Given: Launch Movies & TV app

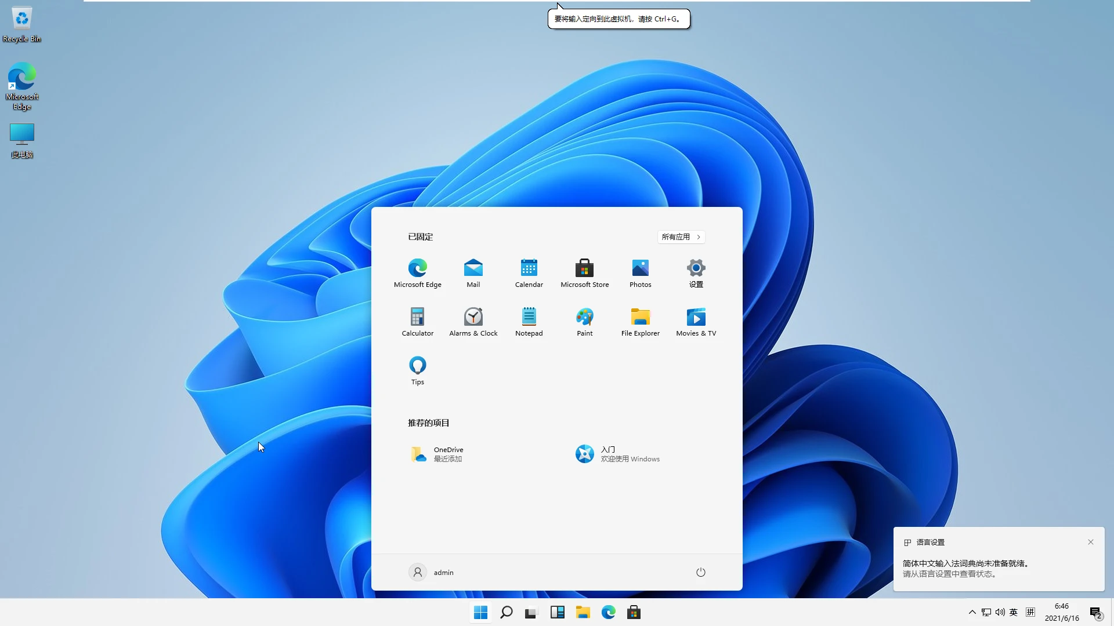Looking at the screenshot, I should [696, 322].
